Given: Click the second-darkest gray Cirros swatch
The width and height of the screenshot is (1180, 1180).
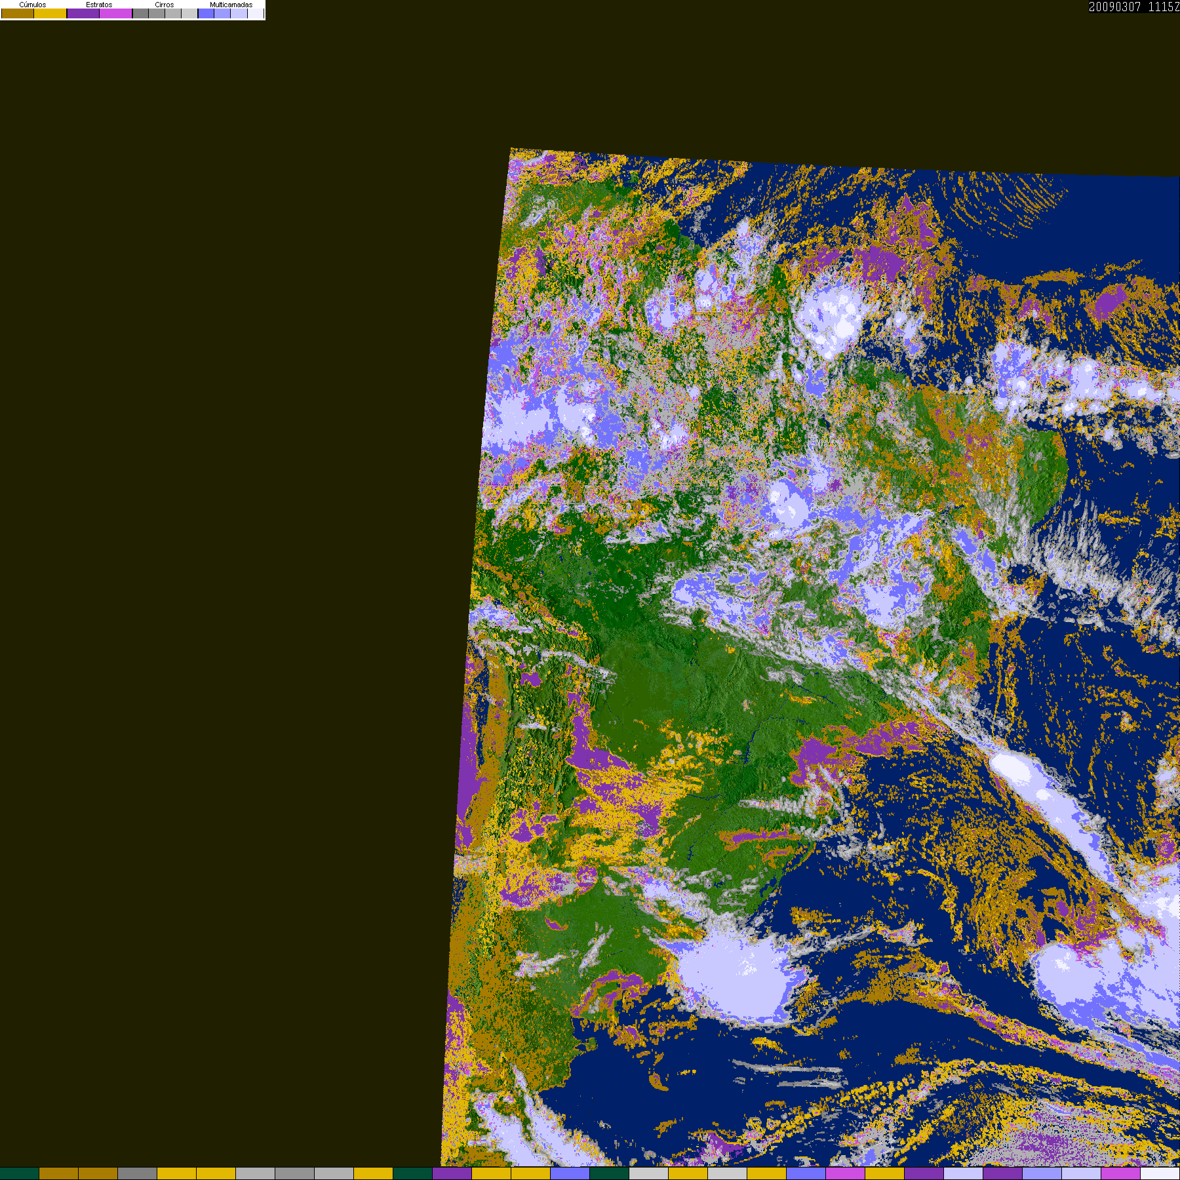Looking at the screenshot, I should pos(157,13).
